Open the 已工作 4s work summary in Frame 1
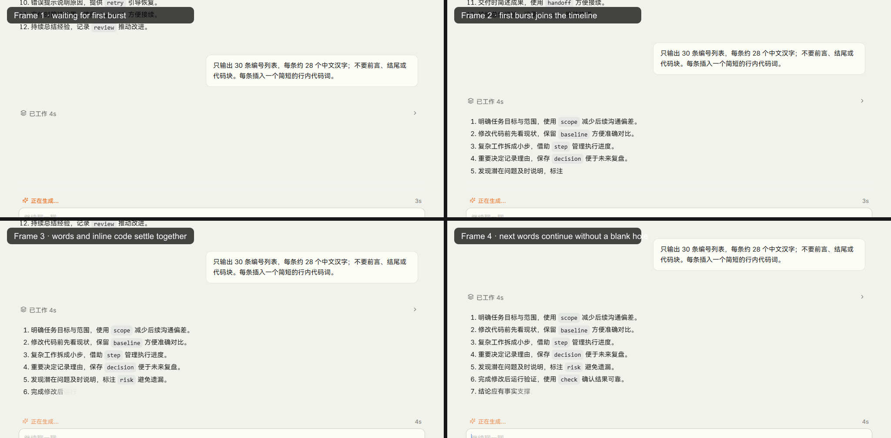This screenshot has width=891, height=438. pyautogui.click(x=219, y=113)
